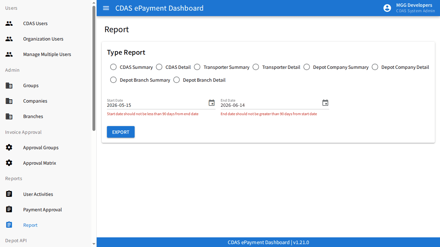Select Depot Company Summary radio option
Viewport: 440px width, 247px height.
307,67
